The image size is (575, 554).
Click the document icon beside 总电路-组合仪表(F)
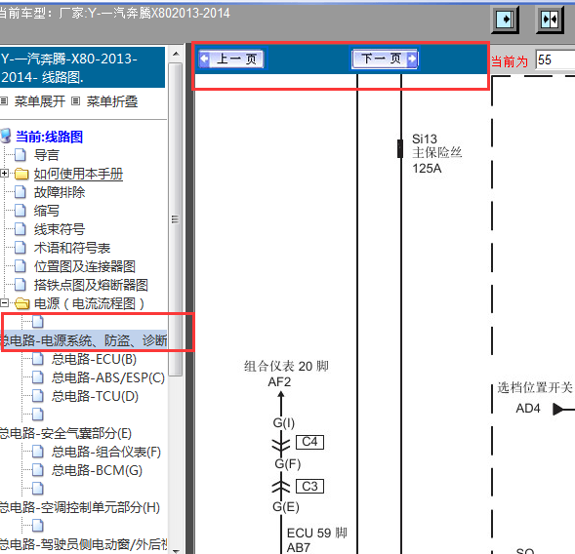38,452
